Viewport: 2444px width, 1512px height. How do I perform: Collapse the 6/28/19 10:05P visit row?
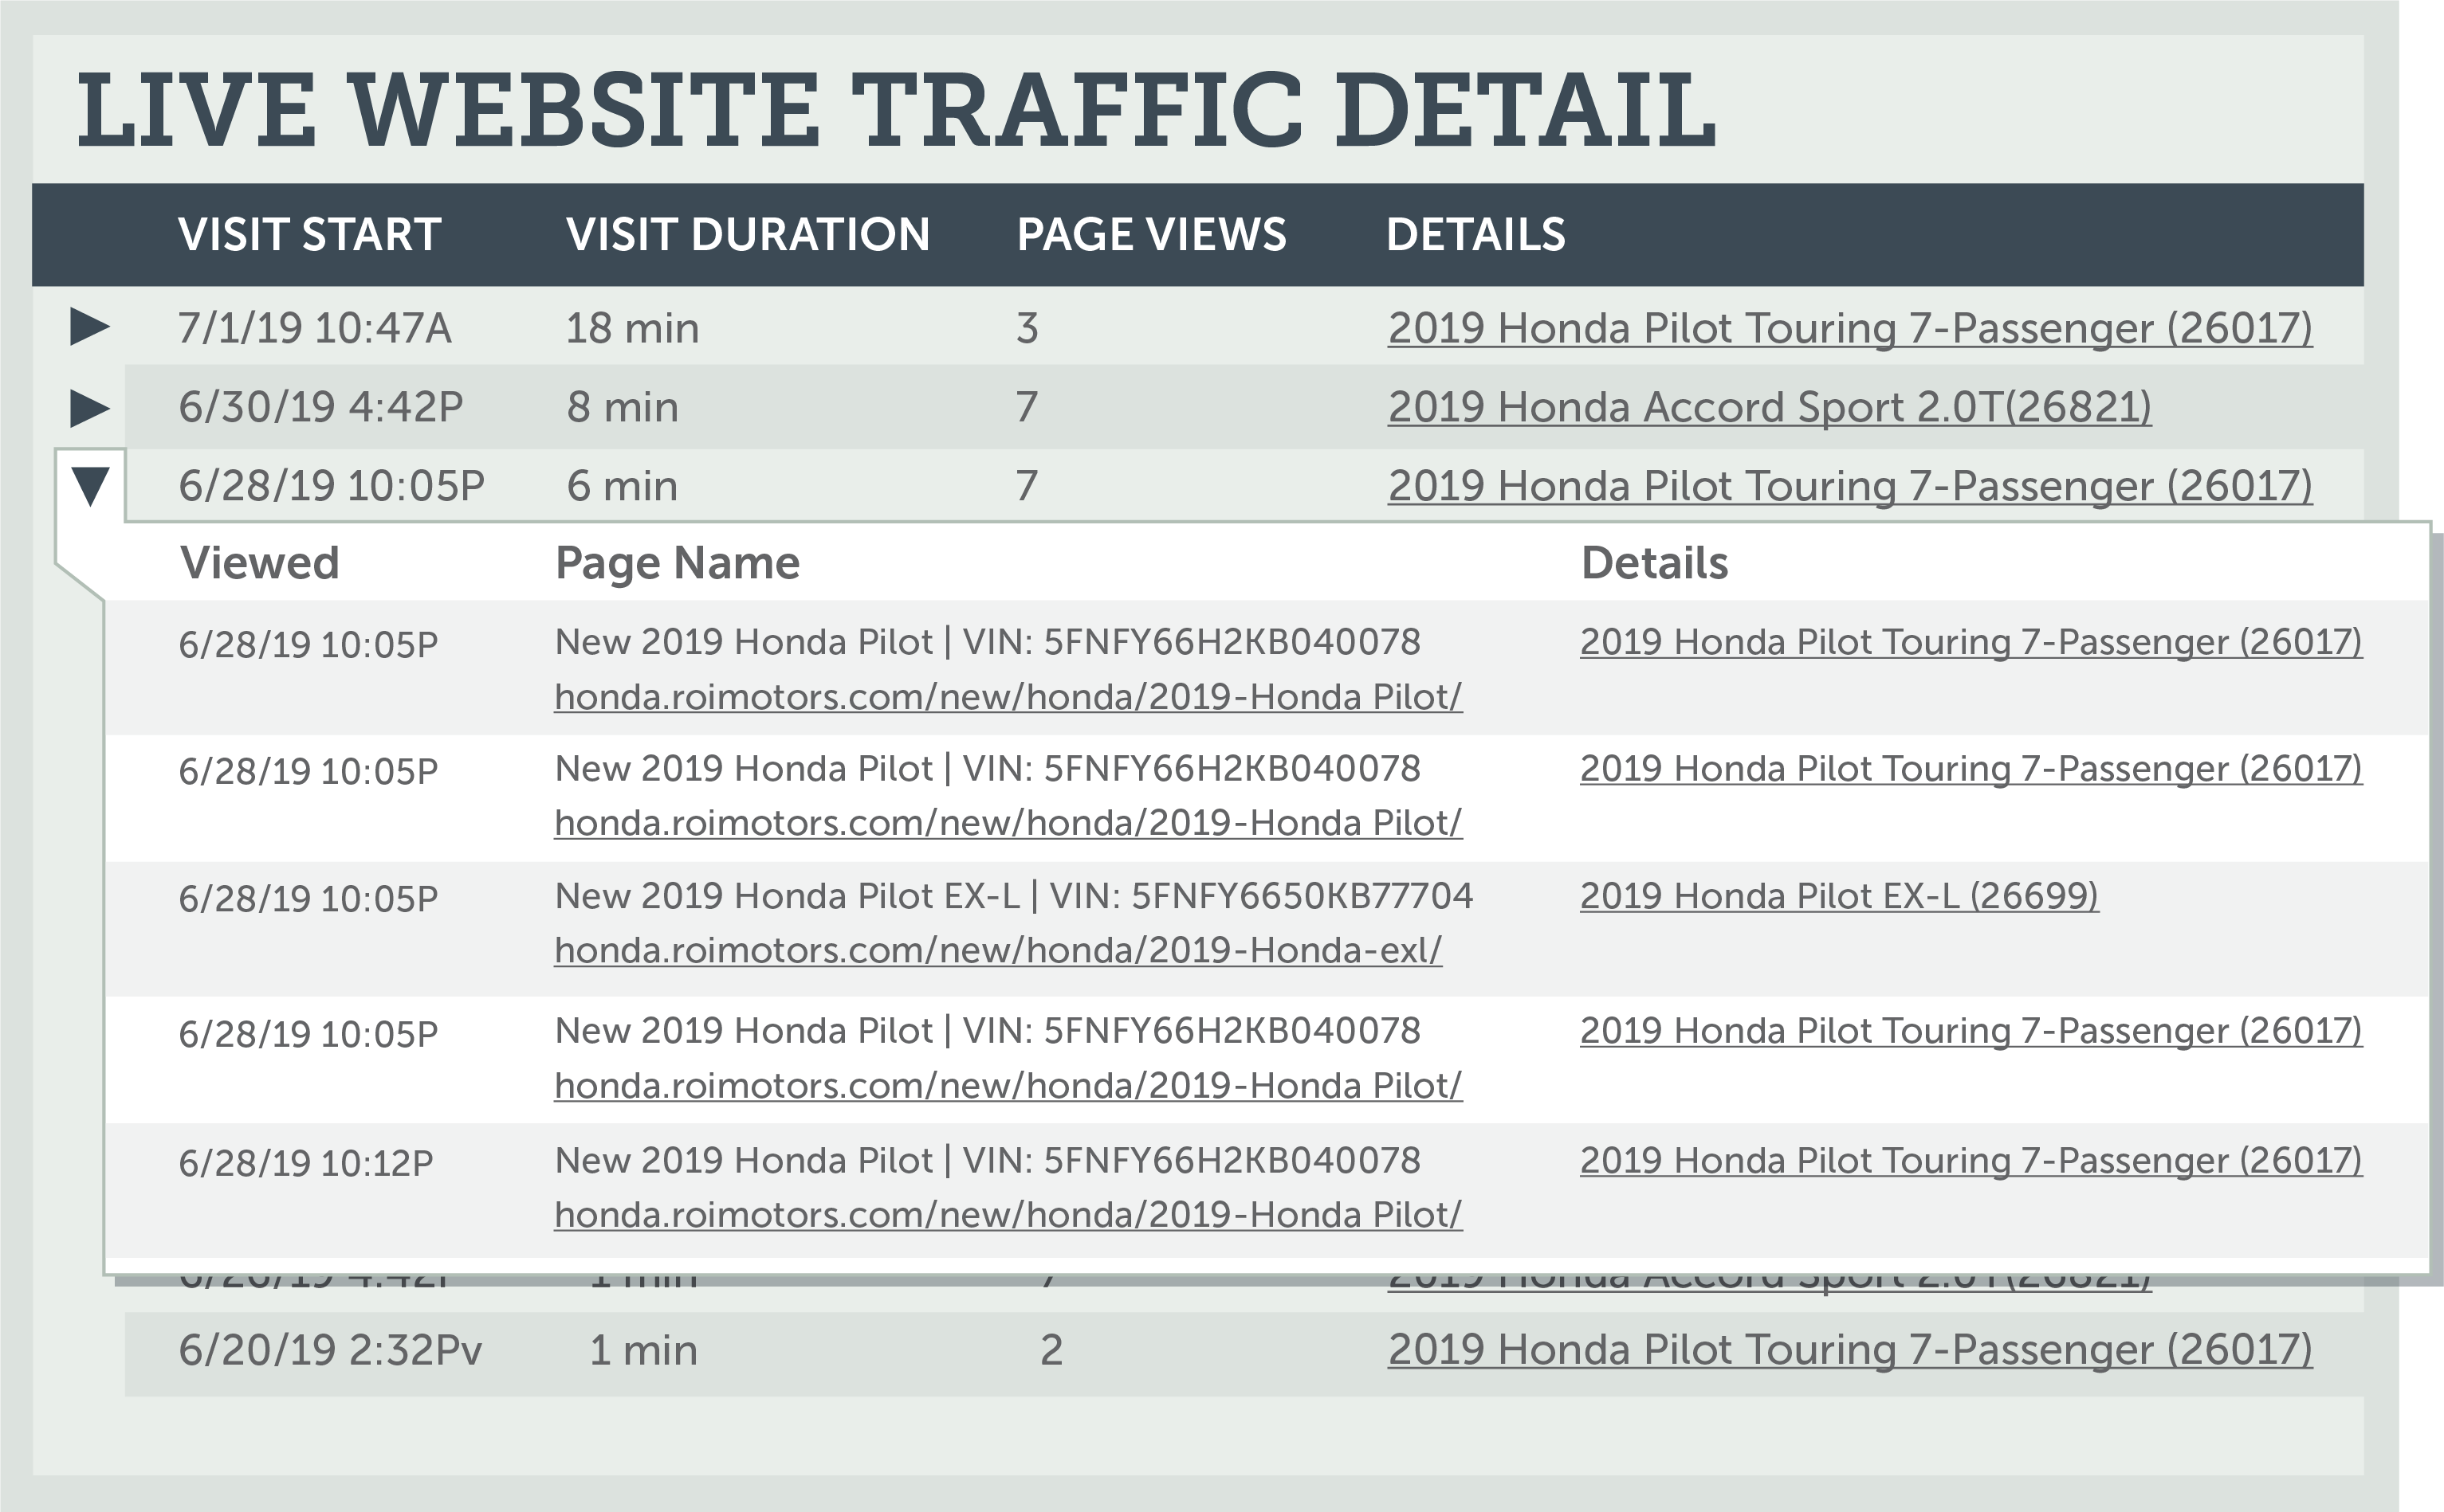pos(89,486)
